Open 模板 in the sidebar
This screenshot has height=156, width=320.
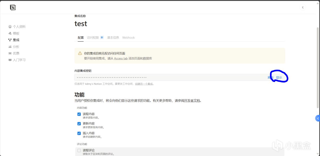pos(16,33)
